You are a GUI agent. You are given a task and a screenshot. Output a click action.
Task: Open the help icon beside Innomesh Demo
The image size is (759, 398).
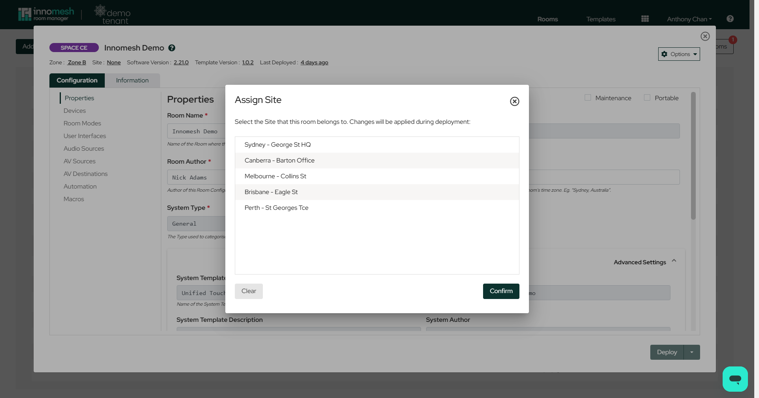tap(172, 48)
